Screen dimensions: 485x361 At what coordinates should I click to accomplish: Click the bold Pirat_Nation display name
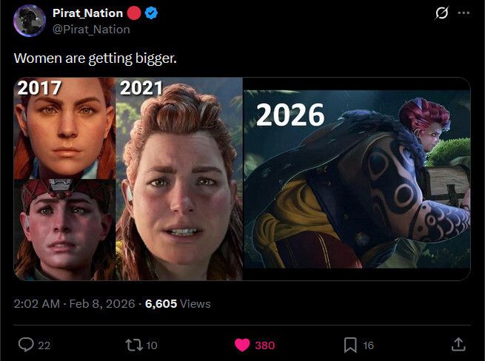click(x=88, y=14)
